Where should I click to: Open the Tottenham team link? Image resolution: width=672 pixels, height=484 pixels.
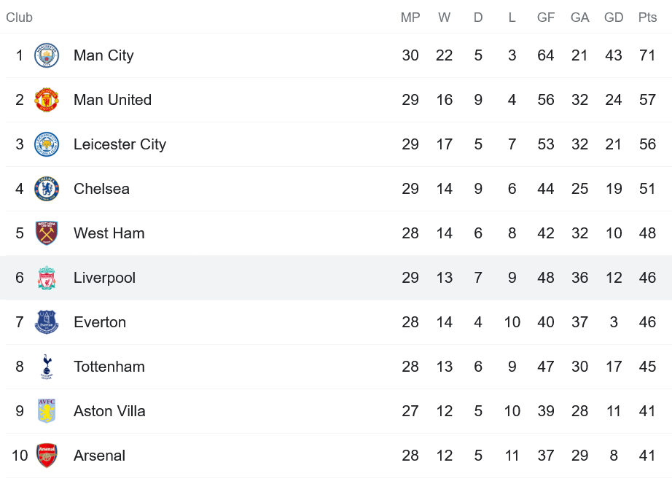point(109,367)
